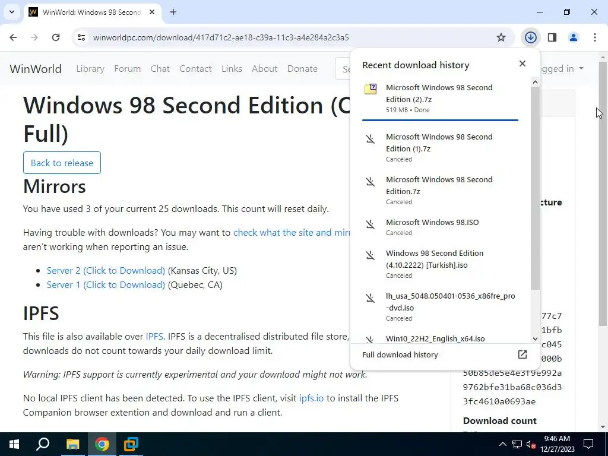Viewport: 608px width, 456px height.
Task: Open the Forum menu item
Action: click(127, 69)
